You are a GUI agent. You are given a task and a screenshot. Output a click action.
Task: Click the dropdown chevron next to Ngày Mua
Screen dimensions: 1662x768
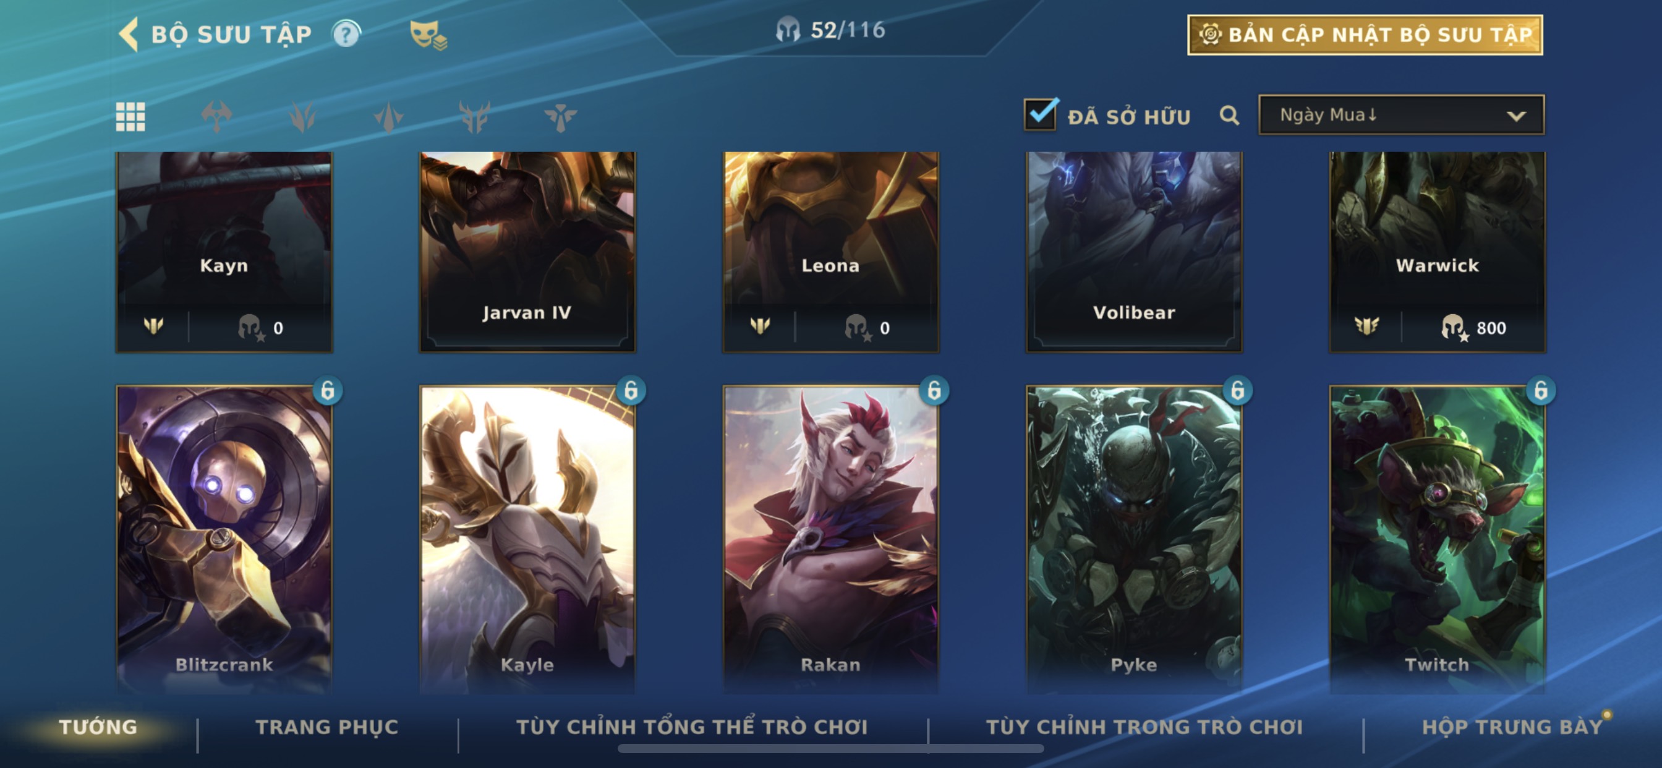[x=1516, y=116]
